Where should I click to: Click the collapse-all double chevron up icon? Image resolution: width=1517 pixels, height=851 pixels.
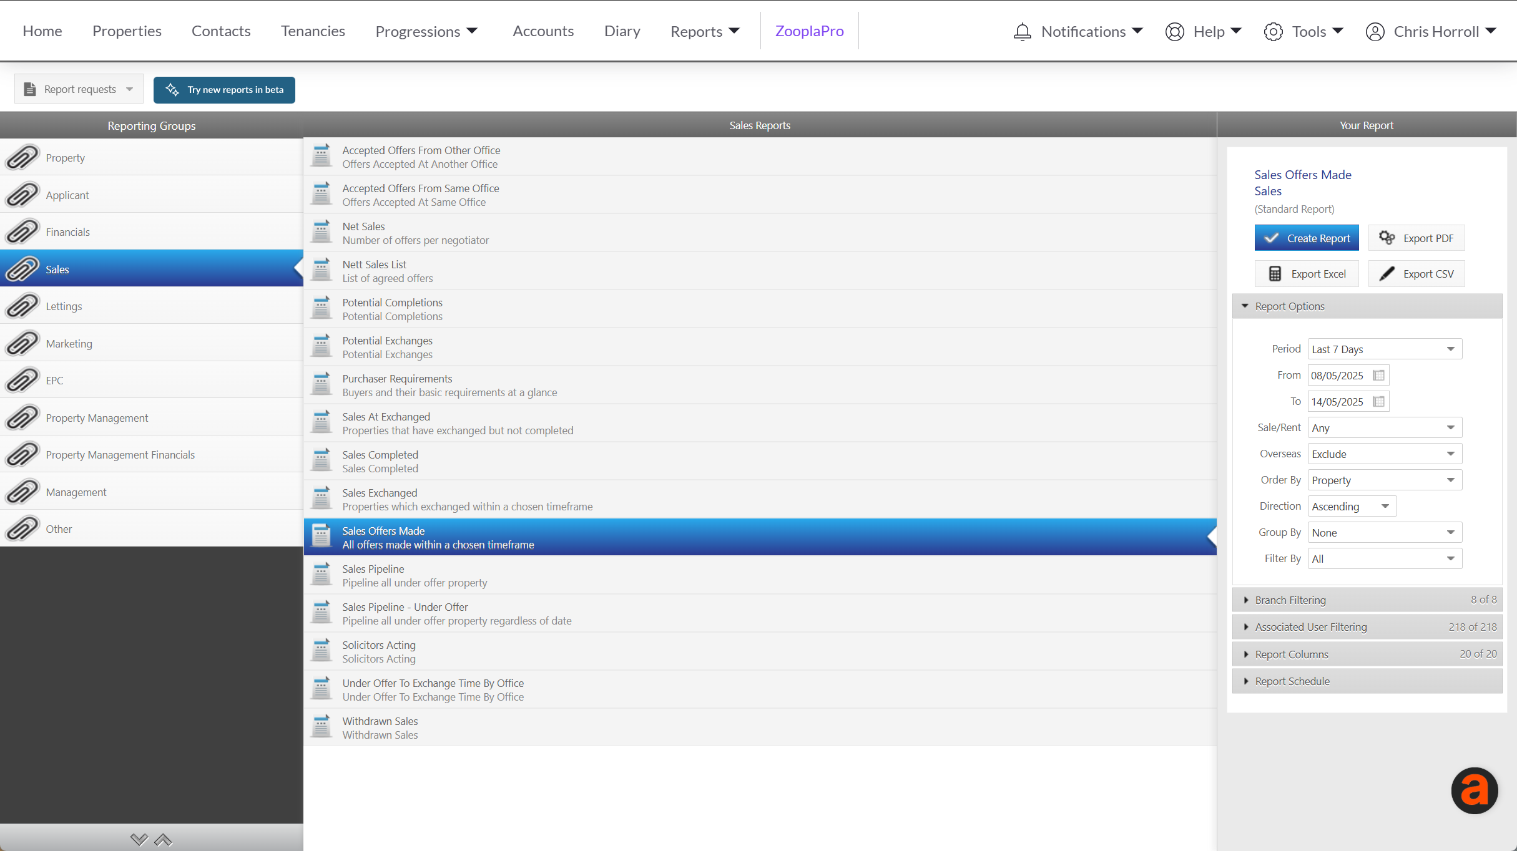[163, 840]
